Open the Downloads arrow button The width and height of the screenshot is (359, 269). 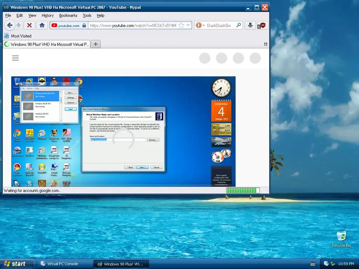250,25
